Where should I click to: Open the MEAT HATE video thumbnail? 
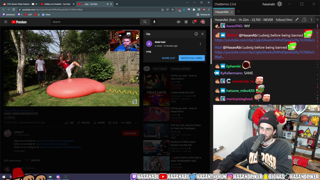(156, 98)
